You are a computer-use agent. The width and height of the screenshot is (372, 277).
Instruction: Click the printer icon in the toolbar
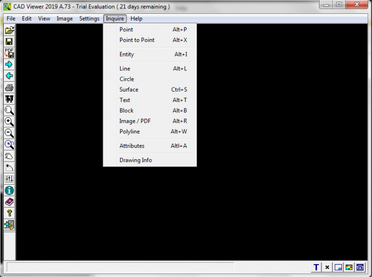pos(9,88)
